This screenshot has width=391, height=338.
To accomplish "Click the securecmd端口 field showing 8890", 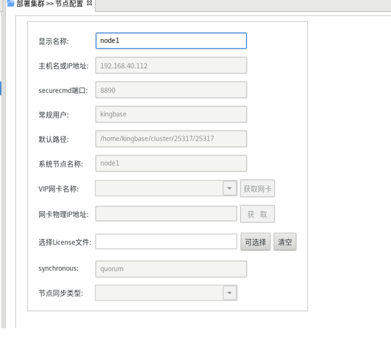I will click(171, 90).
